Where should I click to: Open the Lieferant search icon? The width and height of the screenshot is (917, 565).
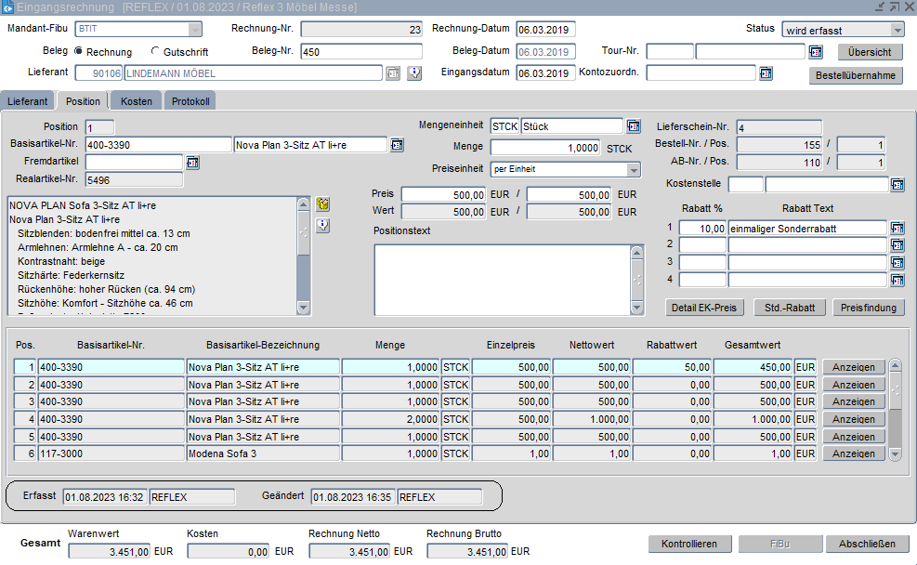click(393, 73)
